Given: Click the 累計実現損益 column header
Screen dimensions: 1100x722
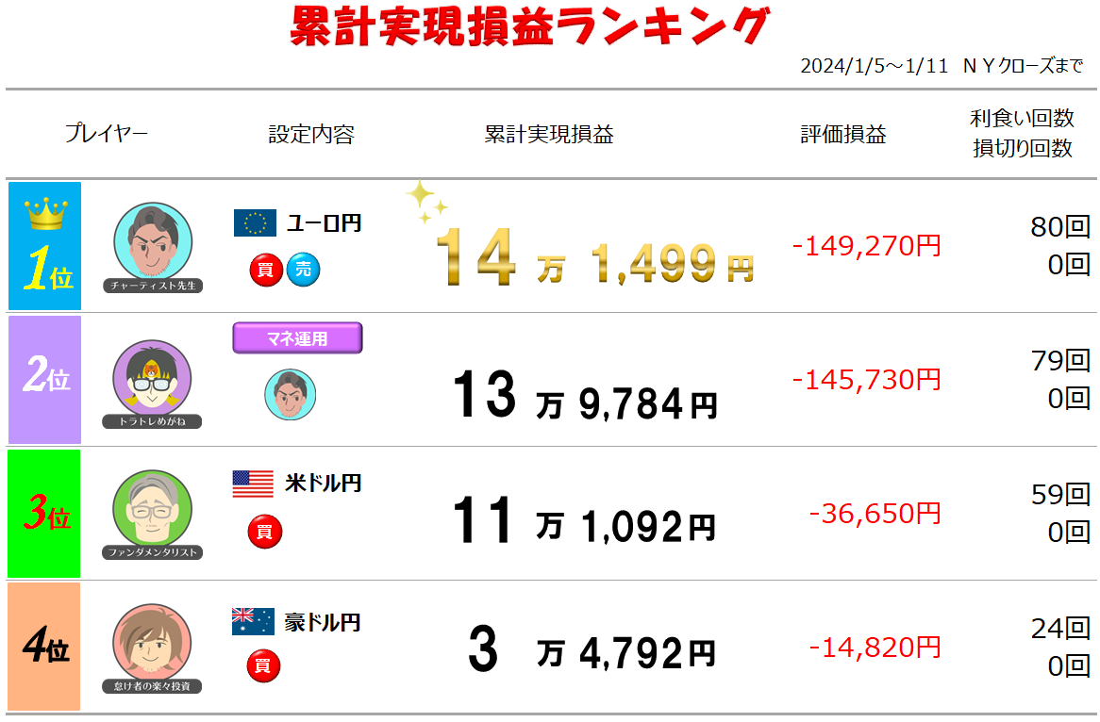Looking at the screenshot, I should tap(549, 134).
